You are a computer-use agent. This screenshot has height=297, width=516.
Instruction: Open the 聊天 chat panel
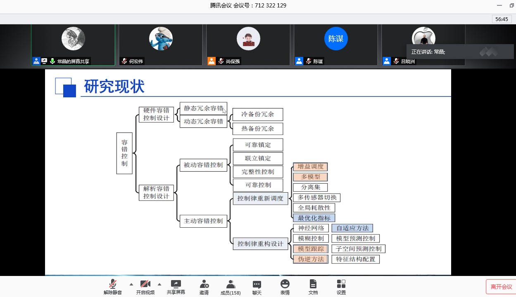tap(257, 287)
